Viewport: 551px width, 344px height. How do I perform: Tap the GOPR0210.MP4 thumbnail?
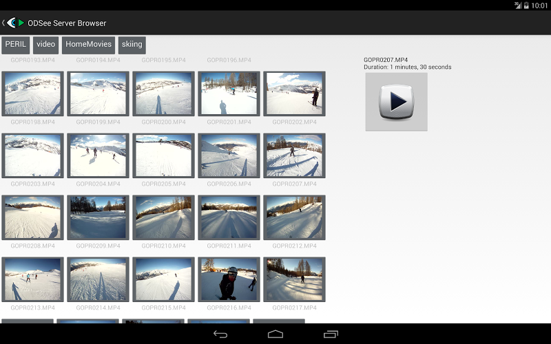point(163,217)
